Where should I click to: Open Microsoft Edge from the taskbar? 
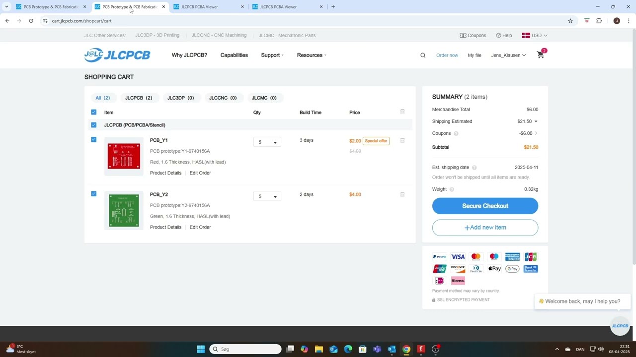pyautogui.click(x=348, y=349)
